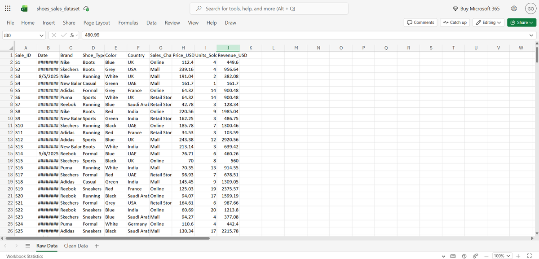Switch to the Home tab
The image size is (539, 259).
pyautogui.click(x=28, y=22)
